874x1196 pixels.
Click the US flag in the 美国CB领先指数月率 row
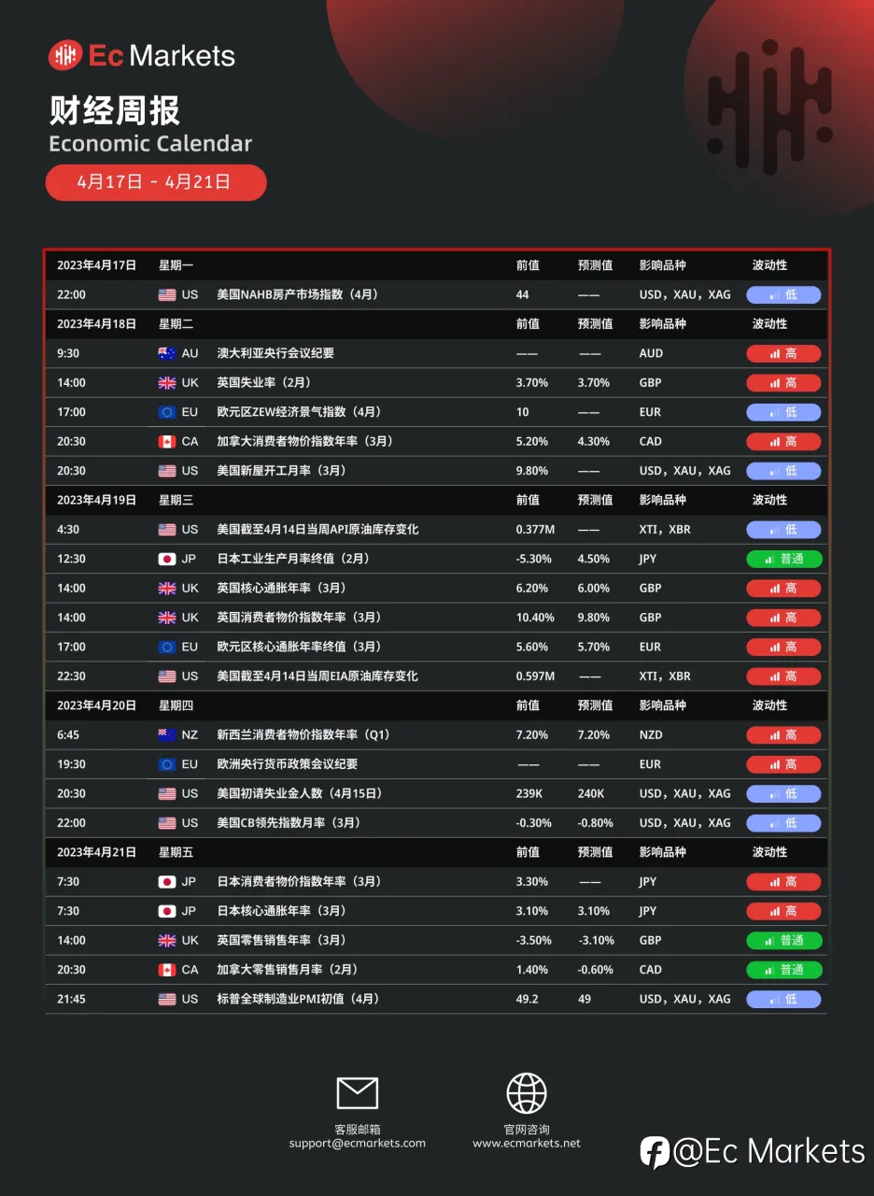[x=167, y=823]
